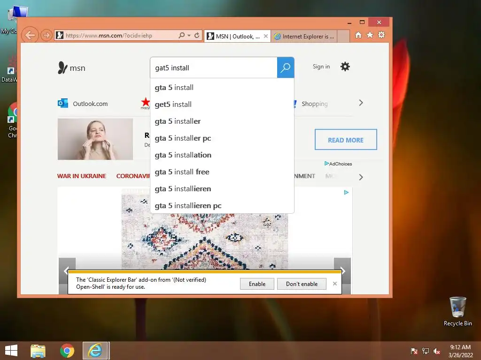Click the Action Center flag tray icon
481x360 pixels.
click(414, 351)
